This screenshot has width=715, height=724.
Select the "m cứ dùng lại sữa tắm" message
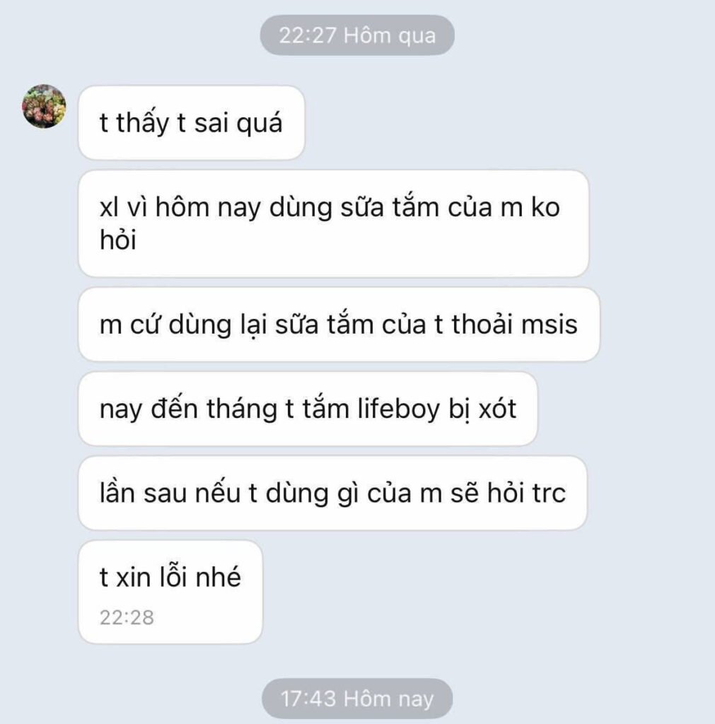(x=339, y=324)
